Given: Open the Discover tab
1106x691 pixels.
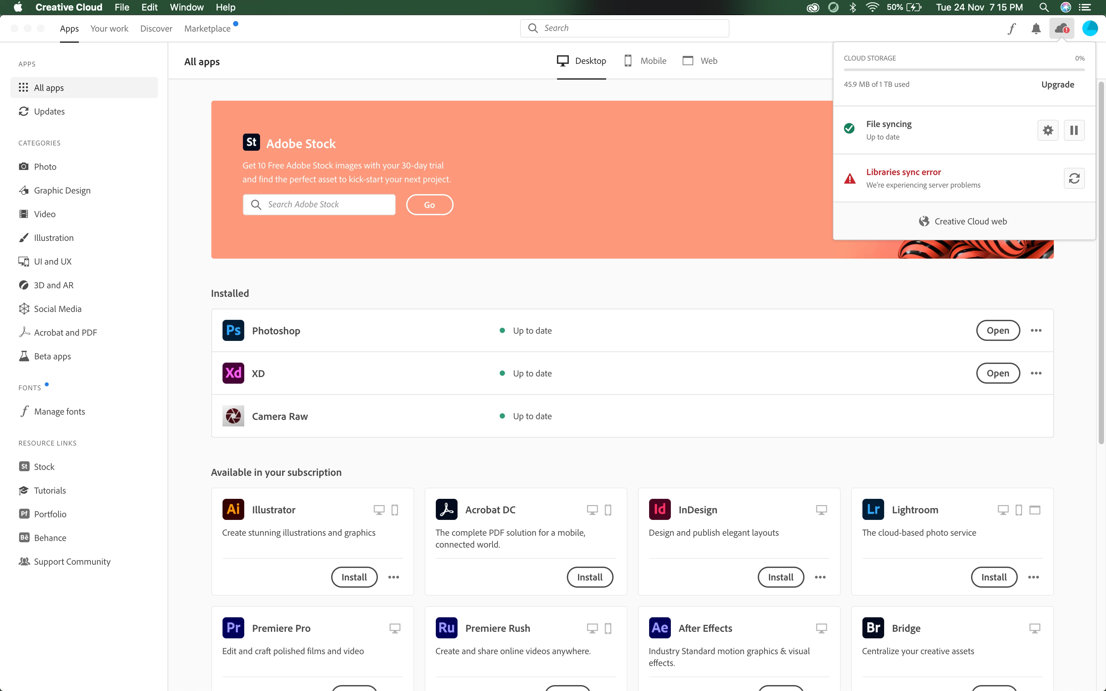Looking at the screenshot, I should (156, 28).
